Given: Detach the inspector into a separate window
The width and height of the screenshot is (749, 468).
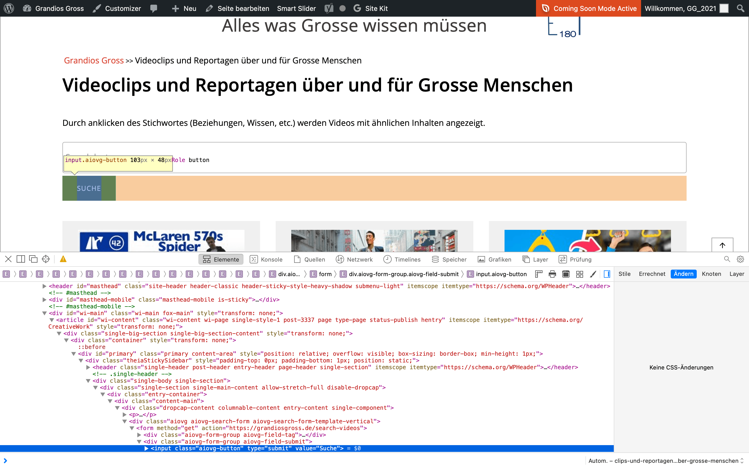Looking at the screenshot, I should click(33, 259).
